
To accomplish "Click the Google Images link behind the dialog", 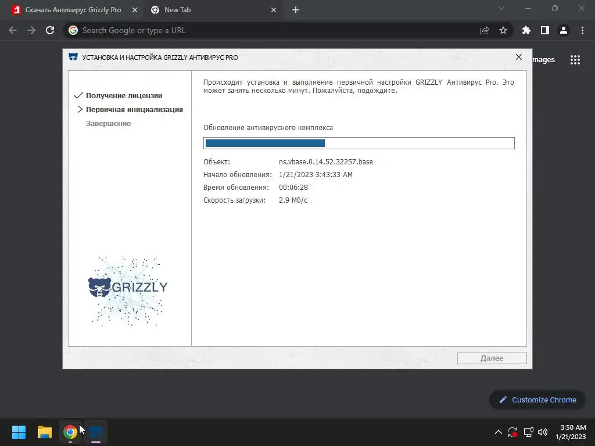I will [x=543, y=60].
